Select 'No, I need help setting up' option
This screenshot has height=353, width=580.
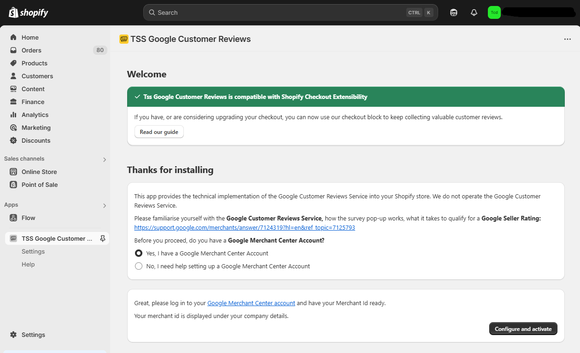(139, 266)
